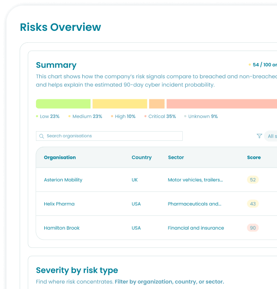Open the Hamilton Brook organisation row
Viewport: 277px width, 289px height.
tap(157, 228)
